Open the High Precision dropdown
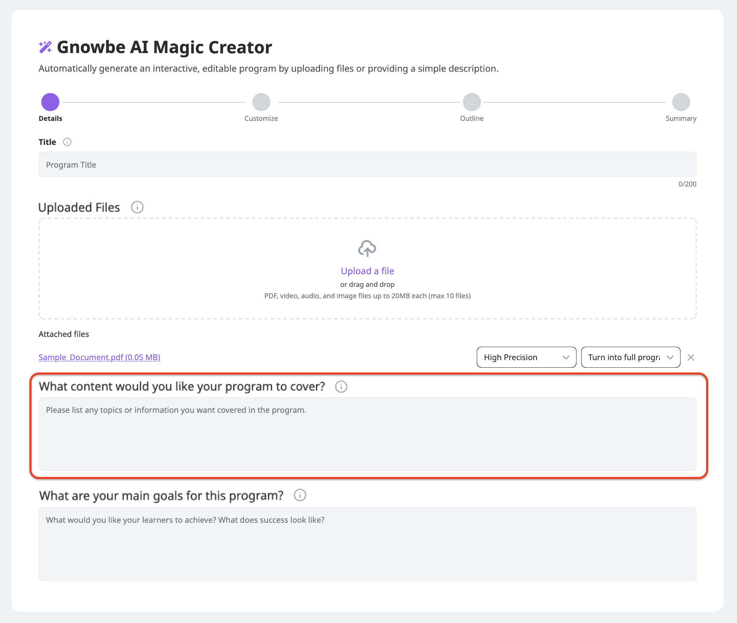The height and width of the screenshot is (623, 737). tap(526, 357)
